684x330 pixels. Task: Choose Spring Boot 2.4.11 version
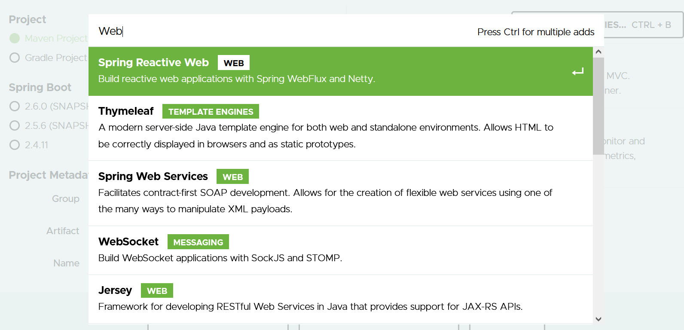click(15, 145)
